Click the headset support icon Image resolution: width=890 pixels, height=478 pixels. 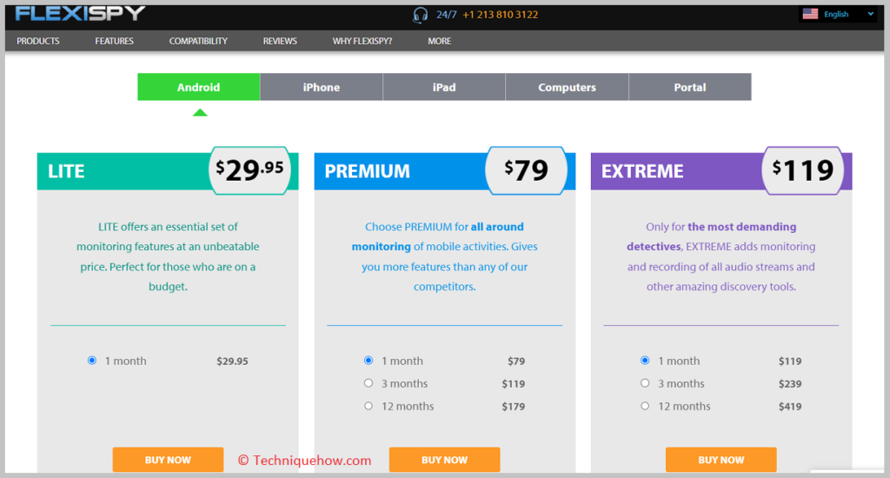(420, 15)
